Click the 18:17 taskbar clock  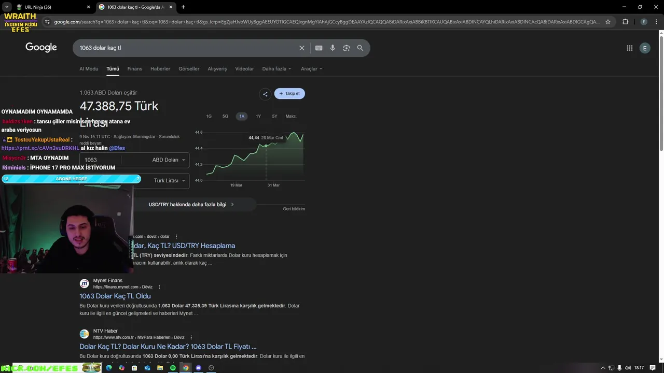coord(639,368)
